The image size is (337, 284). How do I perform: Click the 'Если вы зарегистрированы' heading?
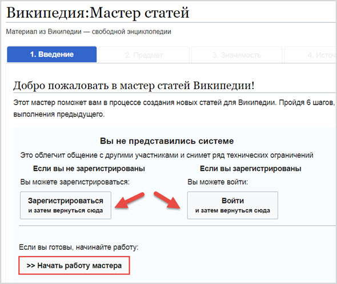[250, 169]
